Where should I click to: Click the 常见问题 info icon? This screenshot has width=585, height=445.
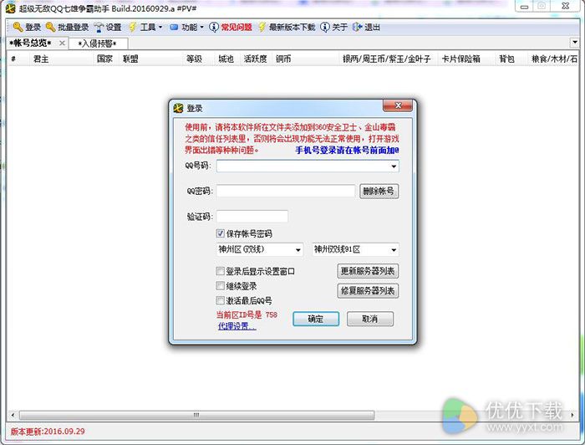click(214, 27)
